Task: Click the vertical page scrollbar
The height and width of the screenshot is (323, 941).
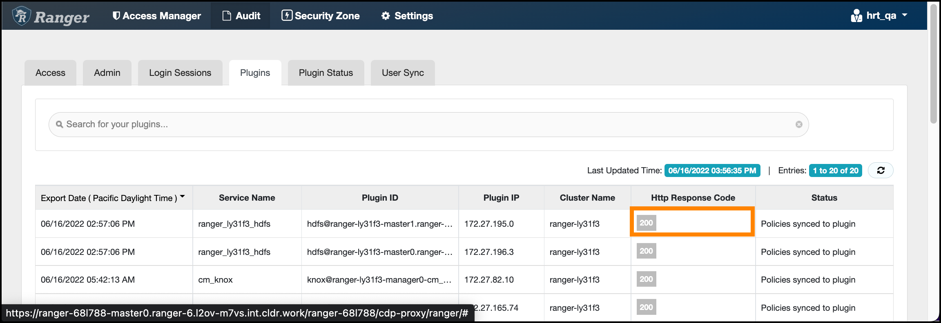Action: click(933, 65)
